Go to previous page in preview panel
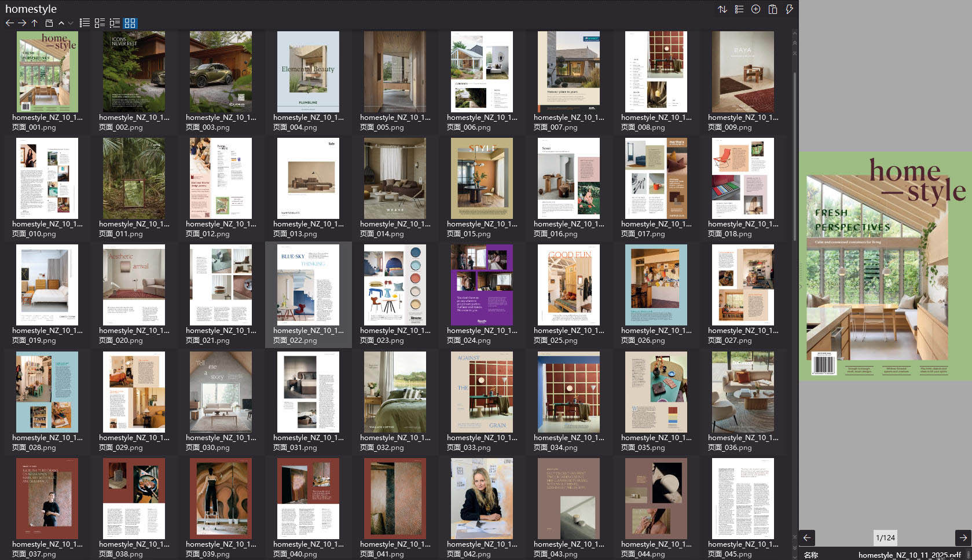 pos(807,538)
